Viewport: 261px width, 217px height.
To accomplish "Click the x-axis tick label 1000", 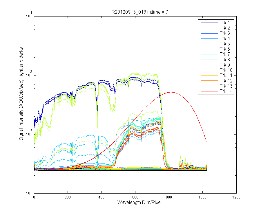I will point(203,197).
